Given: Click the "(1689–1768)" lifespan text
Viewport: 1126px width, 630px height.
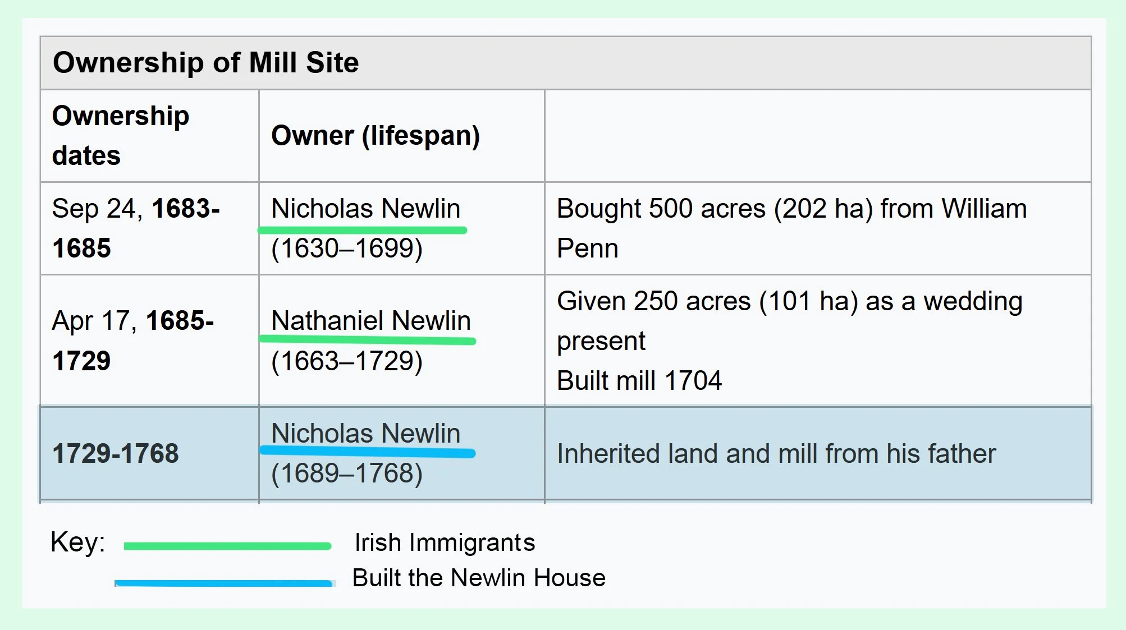Looking at the screenshot, I should click(346, 473).
